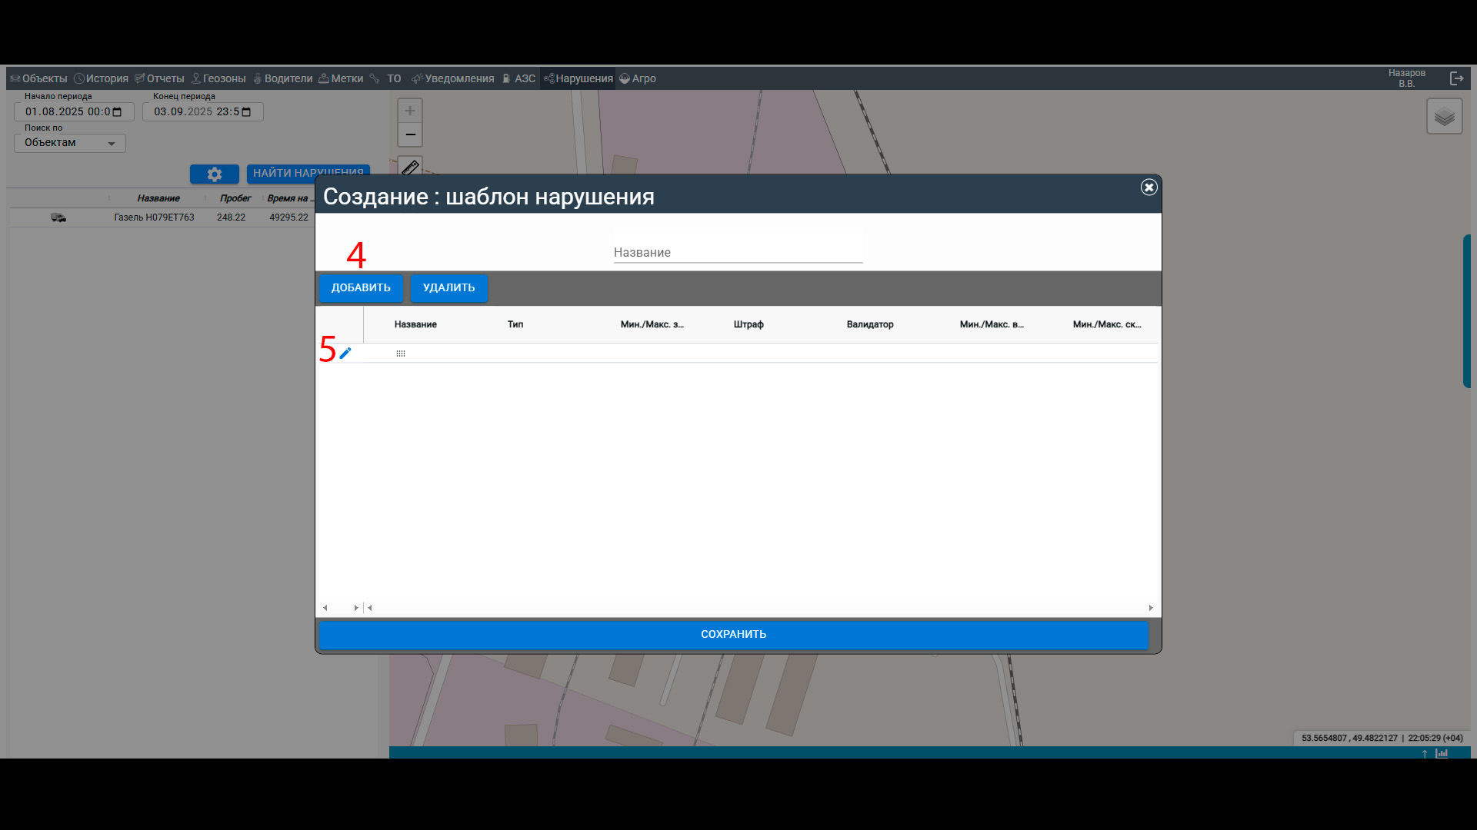Screen dimensions: 1477x830
Task: Click the logout icon at top right
Action: (x=1456, y=78)
